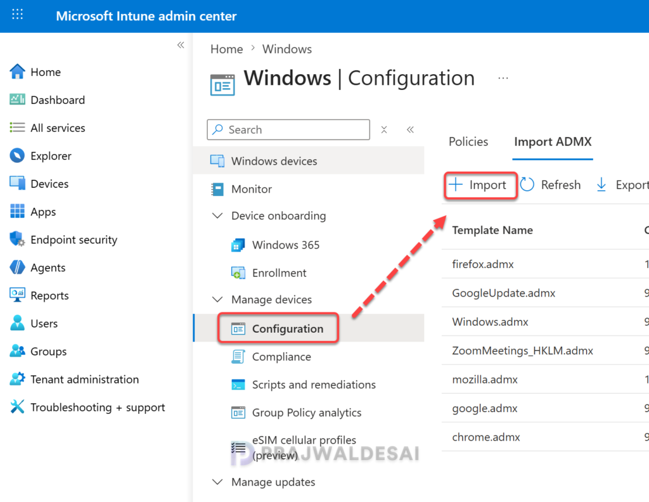Image resolution: width=649 pixels, height=502 pixels.
Task: Click the Refresh circular arrow icon
Action: 527,184
